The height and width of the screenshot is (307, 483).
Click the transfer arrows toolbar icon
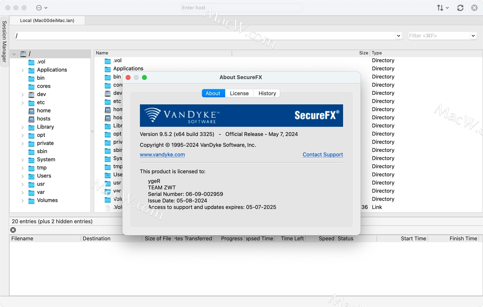440,8
